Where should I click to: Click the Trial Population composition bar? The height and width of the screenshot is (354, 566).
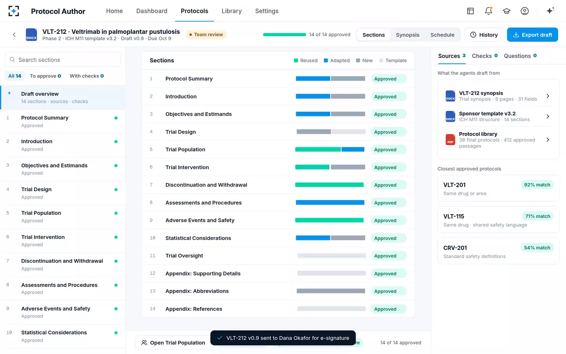(x=330, y=149)
